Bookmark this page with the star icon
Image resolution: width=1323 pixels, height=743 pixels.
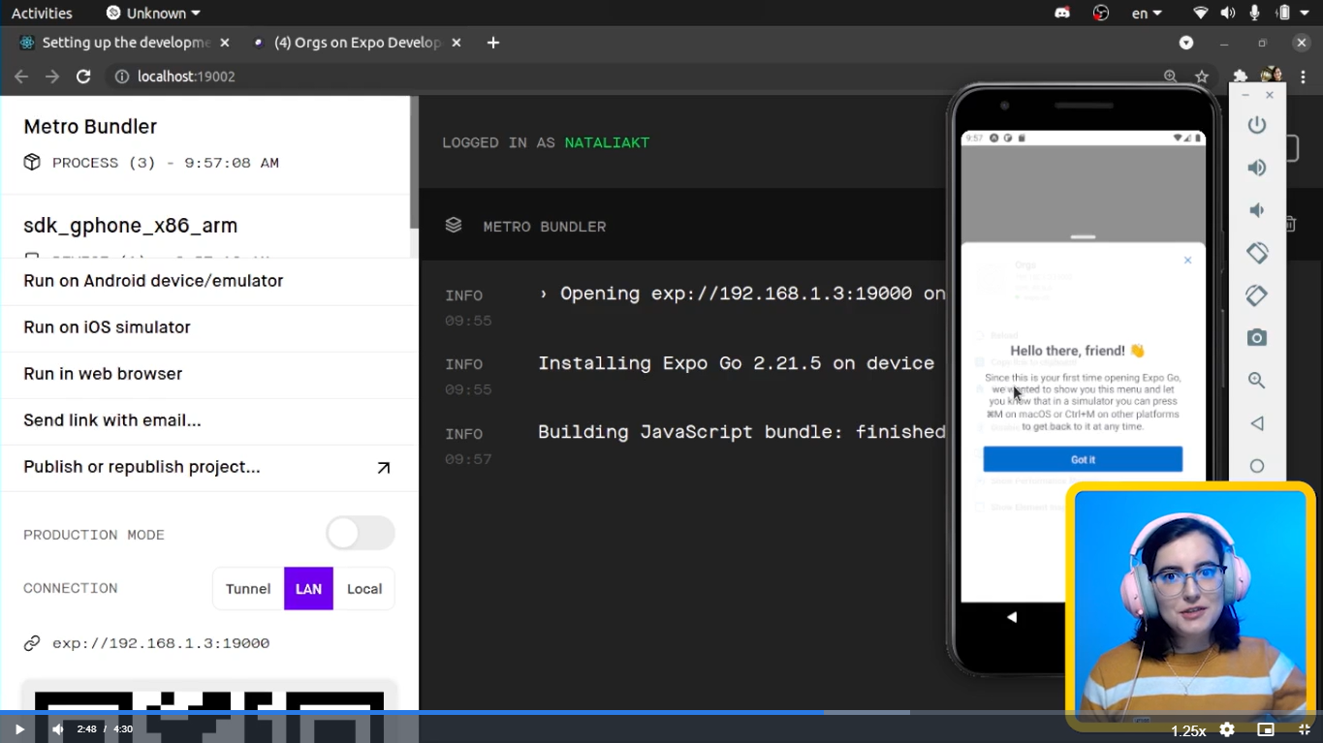[x=1202, y=77]
